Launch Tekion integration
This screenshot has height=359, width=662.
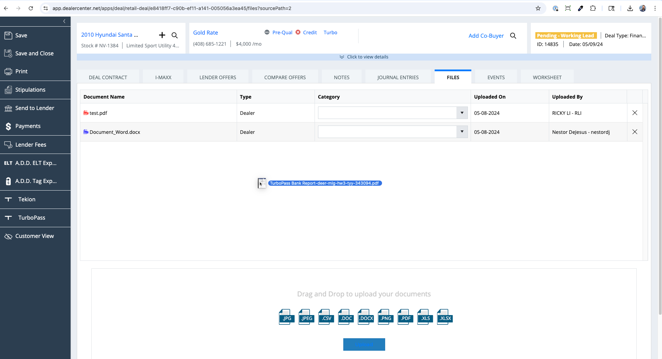(x=27, y=199)
